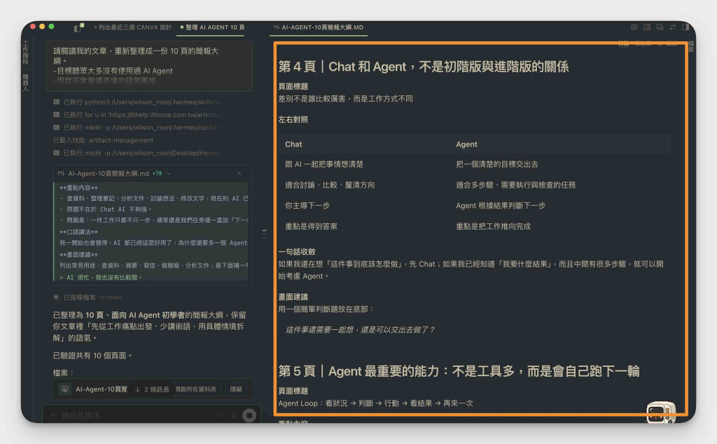Screen dimensions: 717x444
Task: Click the 第 5 頁 heading in the preview
Action: (459, 371)
